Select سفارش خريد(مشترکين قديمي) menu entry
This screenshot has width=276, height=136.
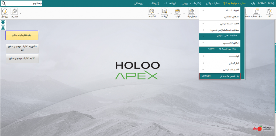pyautogui.click(x=220, y=30)
